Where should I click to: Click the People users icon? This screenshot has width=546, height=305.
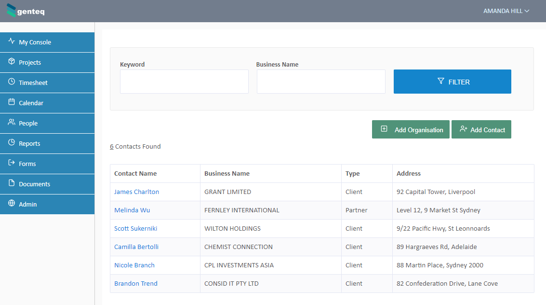click(x=12, y=122)
